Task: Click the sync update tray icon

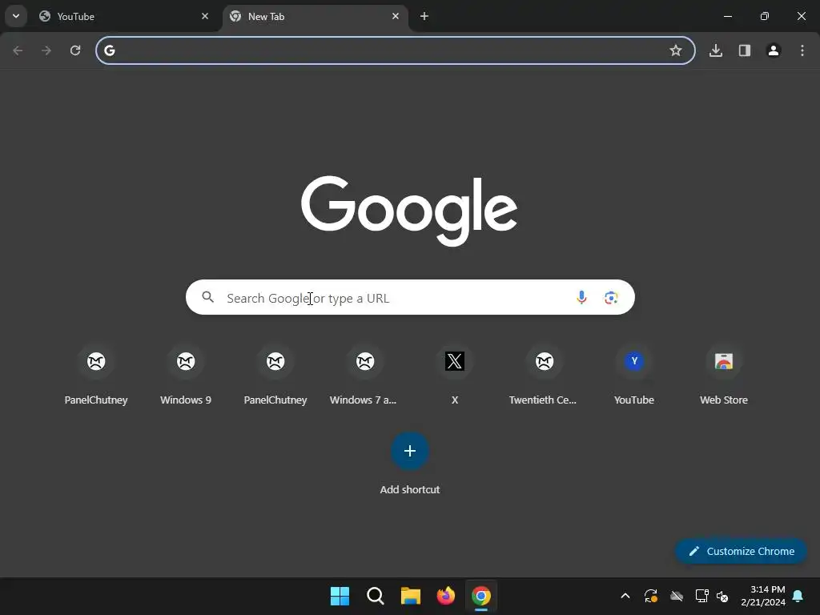Action: (650, 596)
